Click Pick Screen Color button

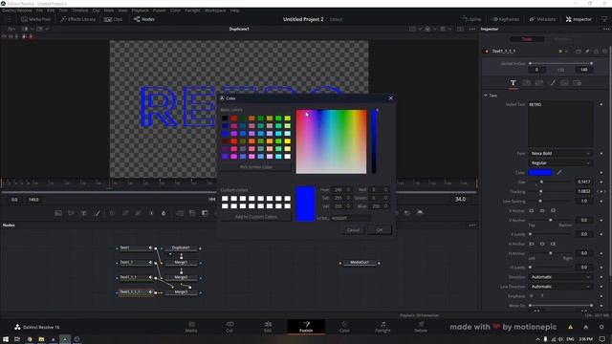click(x=256, y=167)
